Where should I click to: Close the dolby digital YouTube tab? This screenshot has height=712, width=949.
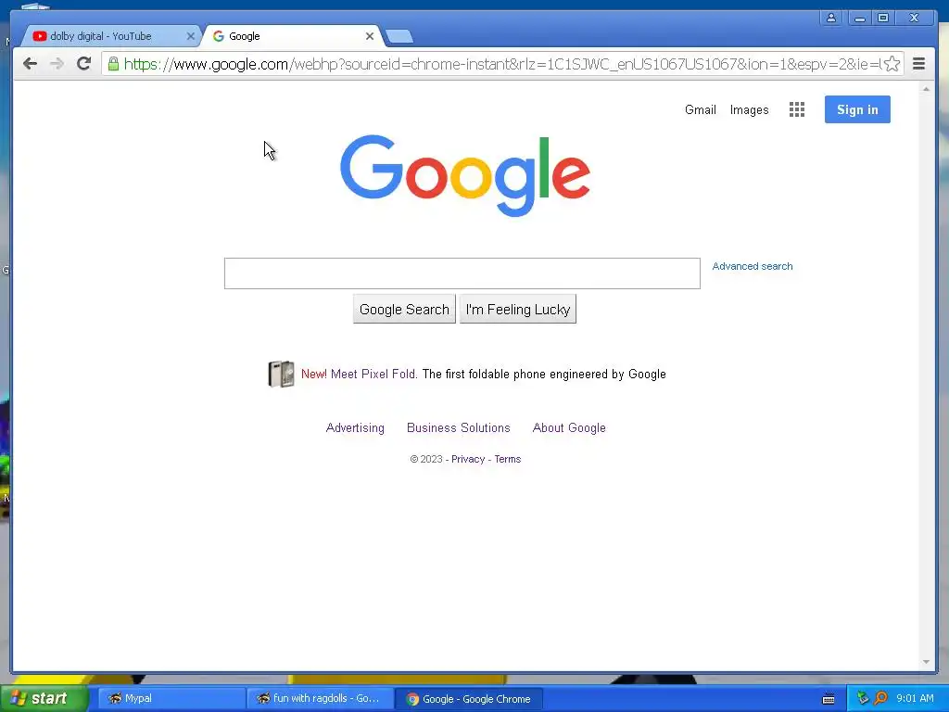click(190, 36)
